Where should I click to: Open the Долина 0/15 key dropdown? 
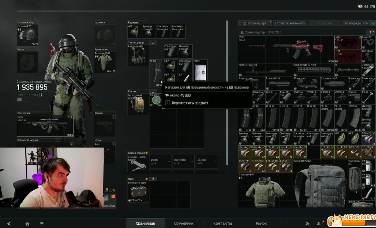(207, 162)
